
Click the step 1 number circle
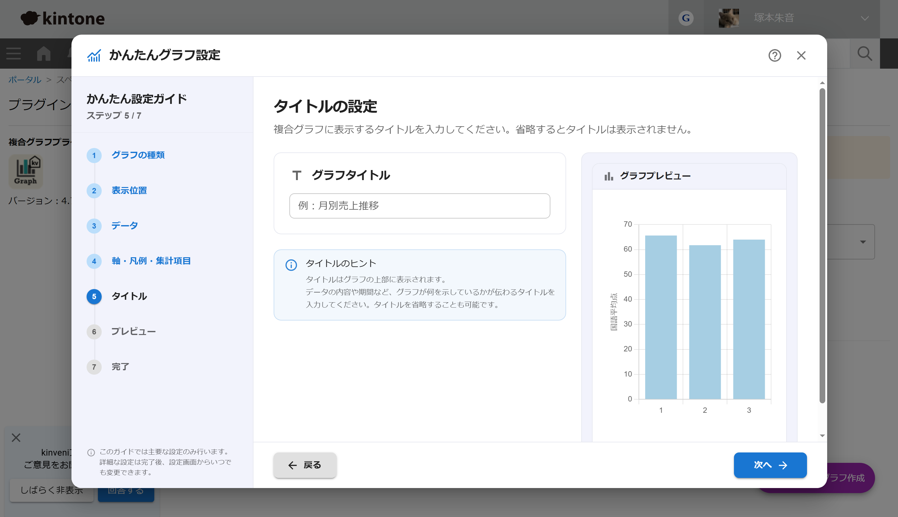pos(94,156)
